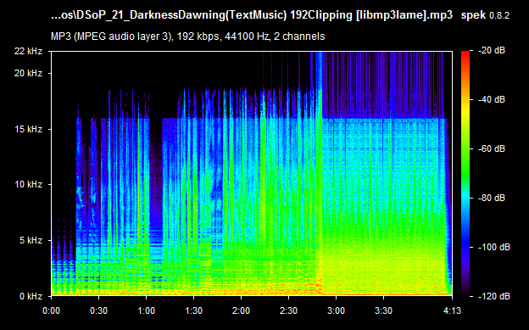
Task: Click the -40 dB scale label
Action: (492, 99)
